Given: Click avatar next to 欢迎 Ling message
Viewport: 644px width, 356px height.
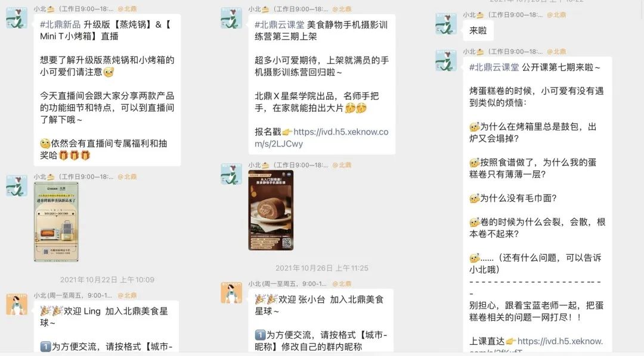Looking at the screenshot, I should tap(17, 304).
